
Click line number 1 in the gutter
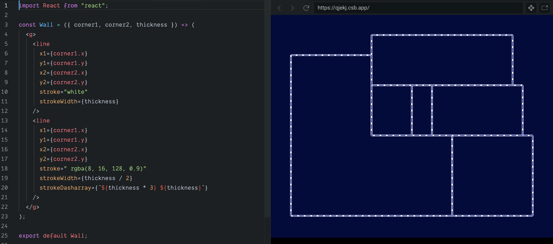pos(6,6)
